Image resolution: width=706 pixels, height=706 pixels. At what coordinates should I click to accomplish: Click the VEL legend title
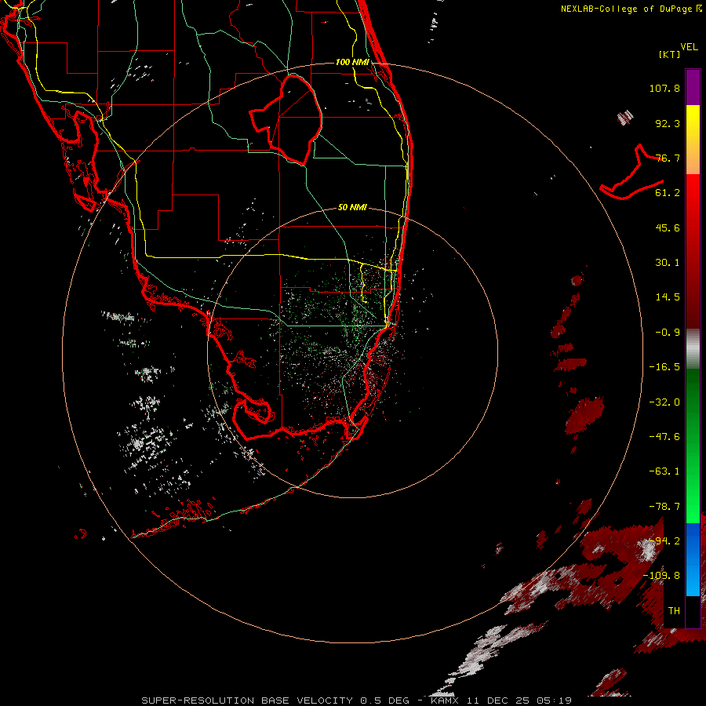tap(689, 47)
